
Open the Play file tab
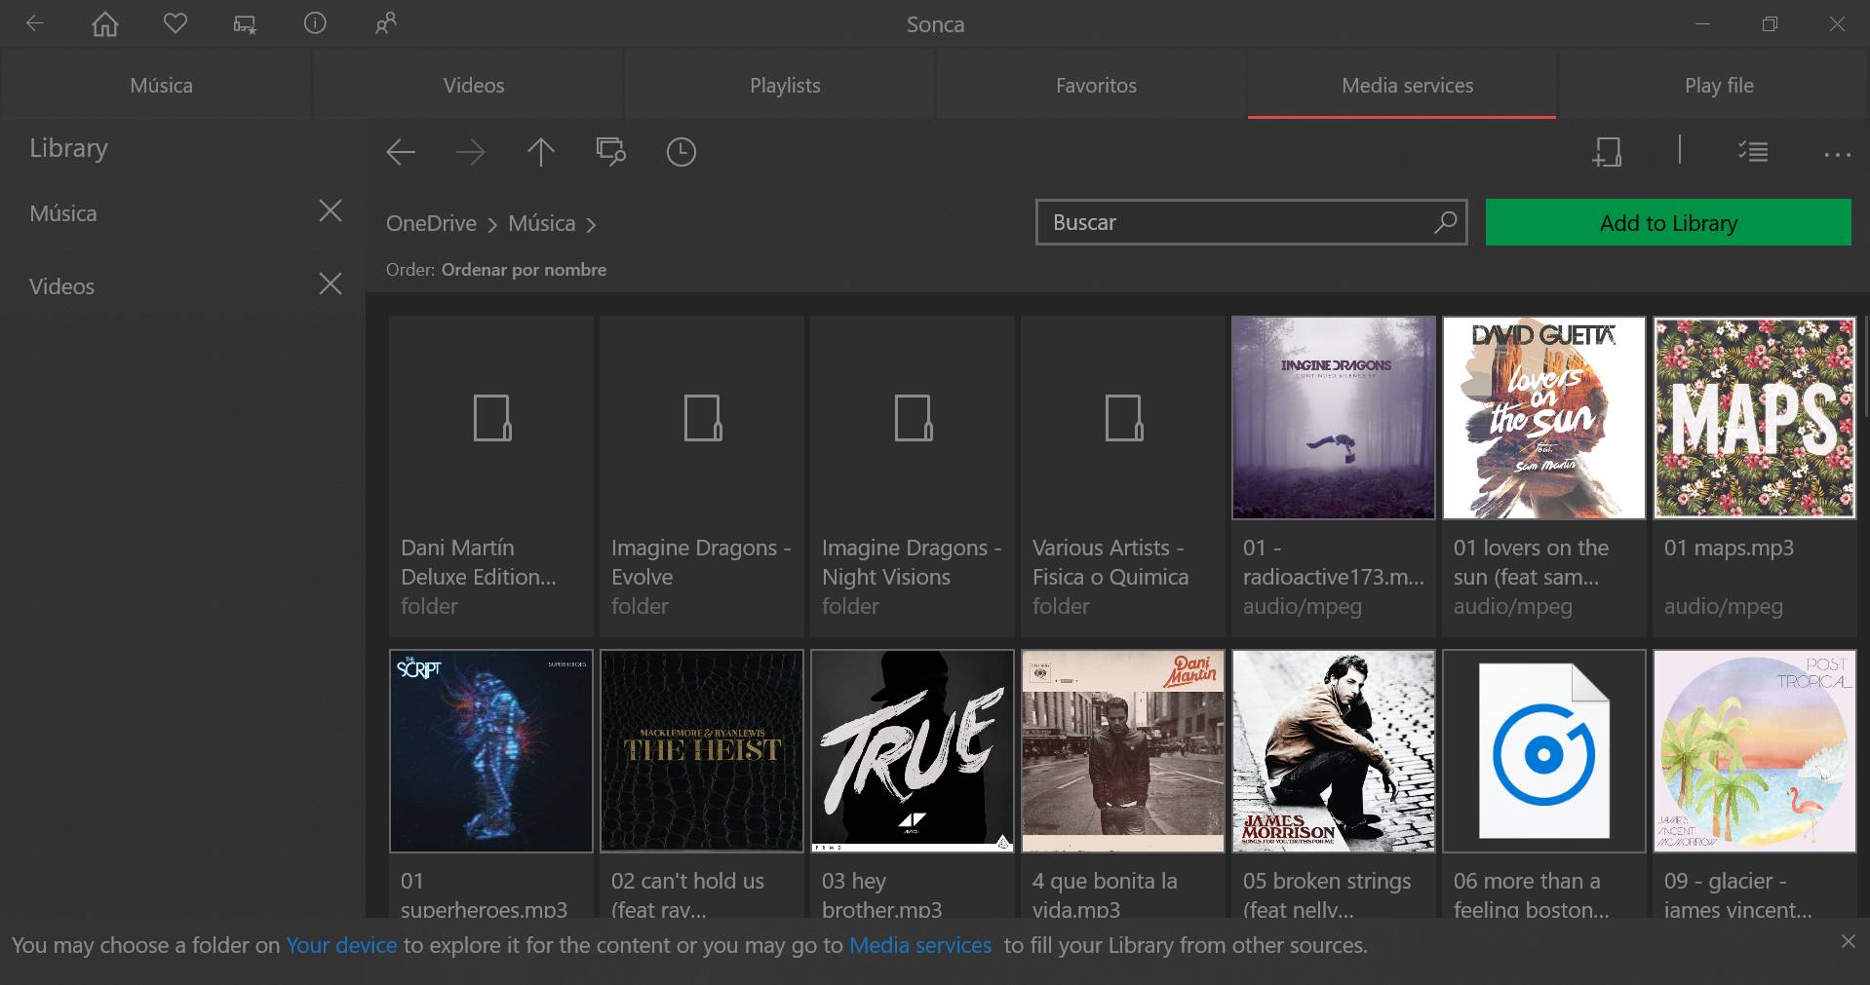pyautogui.click(x=1718, y=86)
